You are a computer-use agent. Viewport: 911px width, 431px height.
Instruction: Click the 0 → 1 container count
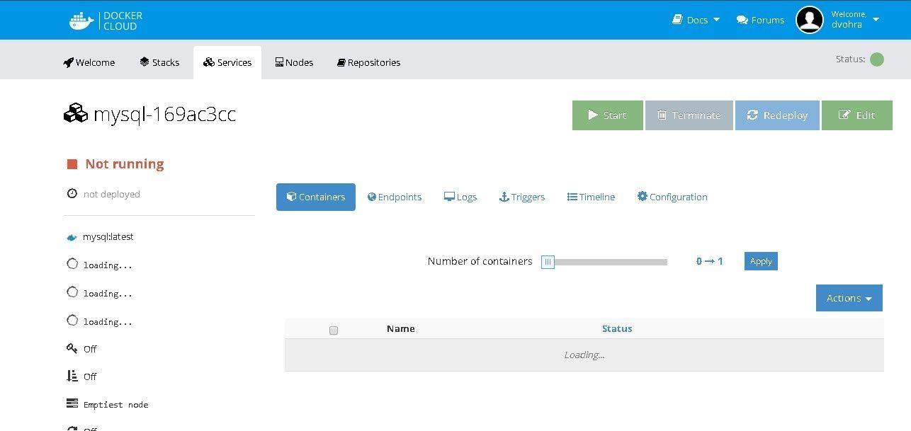click(x=709, y=261)
